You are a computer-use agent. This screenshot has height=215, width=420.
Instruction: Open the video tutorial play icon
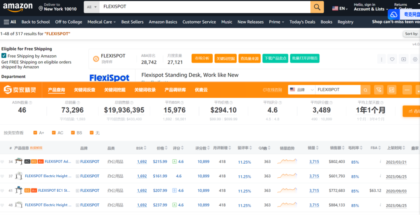(404, 59)
